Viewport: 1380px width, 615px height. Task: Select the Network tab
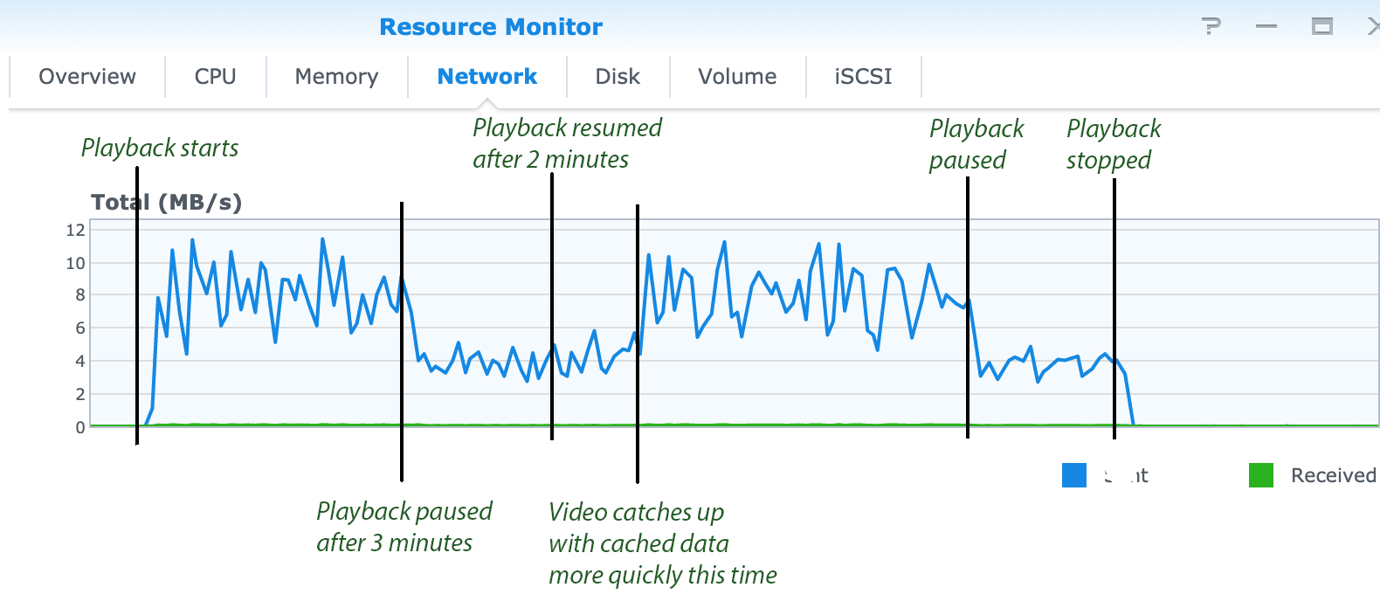click(486, 77)
